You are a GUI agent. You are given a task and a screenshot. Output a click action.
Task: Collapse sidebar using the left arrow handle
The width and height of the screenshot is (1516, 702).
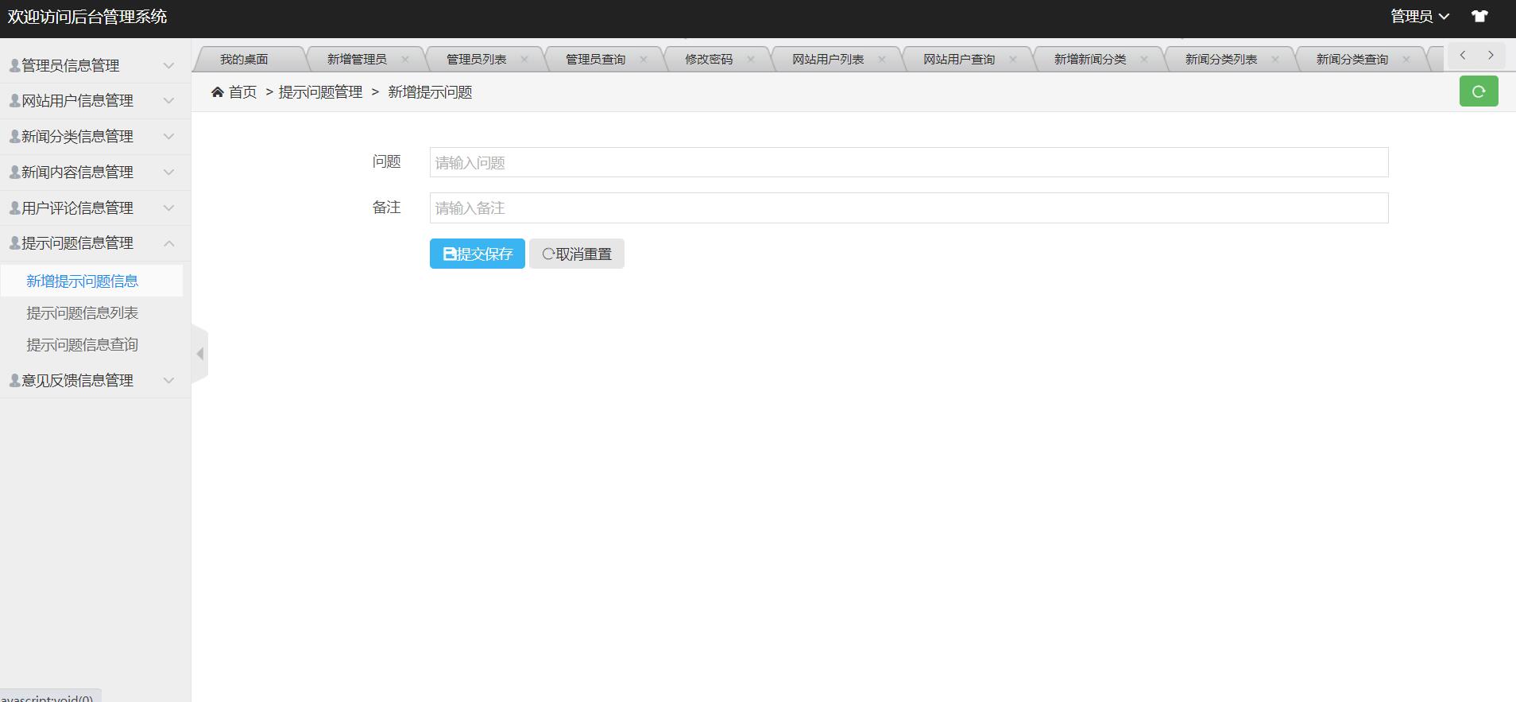tap(199, 354)
